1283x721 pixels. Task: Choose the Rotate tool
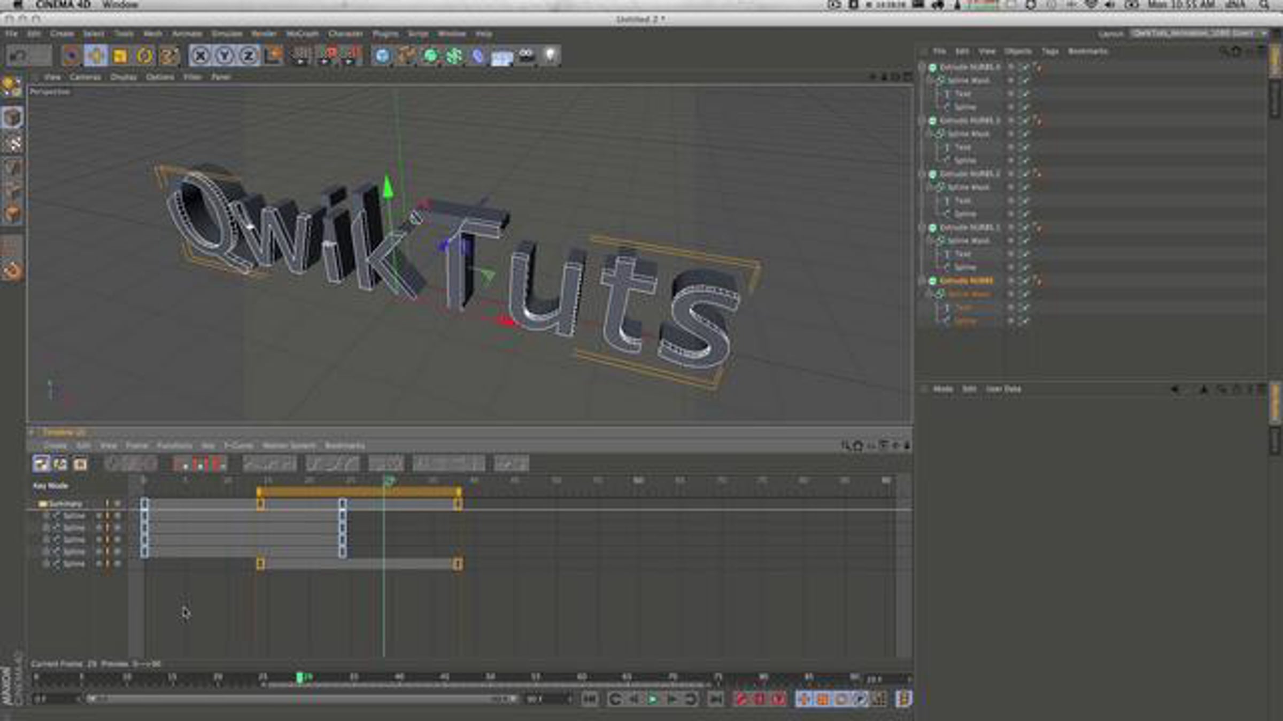144,56
